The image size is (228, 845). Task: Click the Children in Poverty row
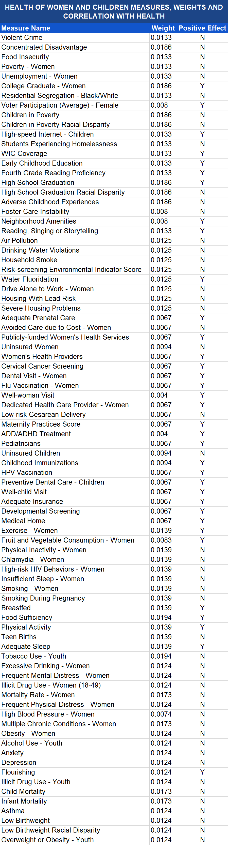114,115
